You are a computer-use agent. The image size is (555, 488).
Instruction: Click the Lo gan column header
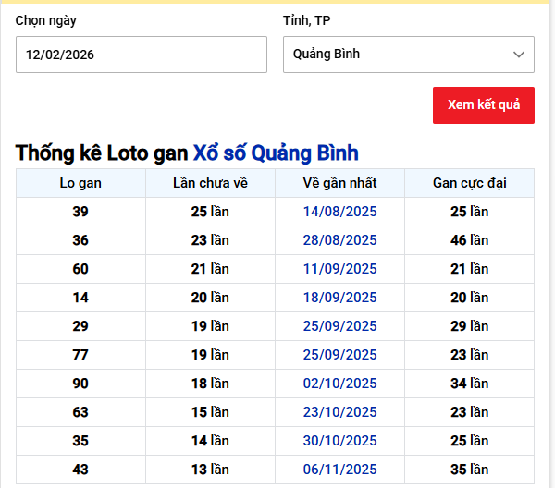[x=80, y=183]
